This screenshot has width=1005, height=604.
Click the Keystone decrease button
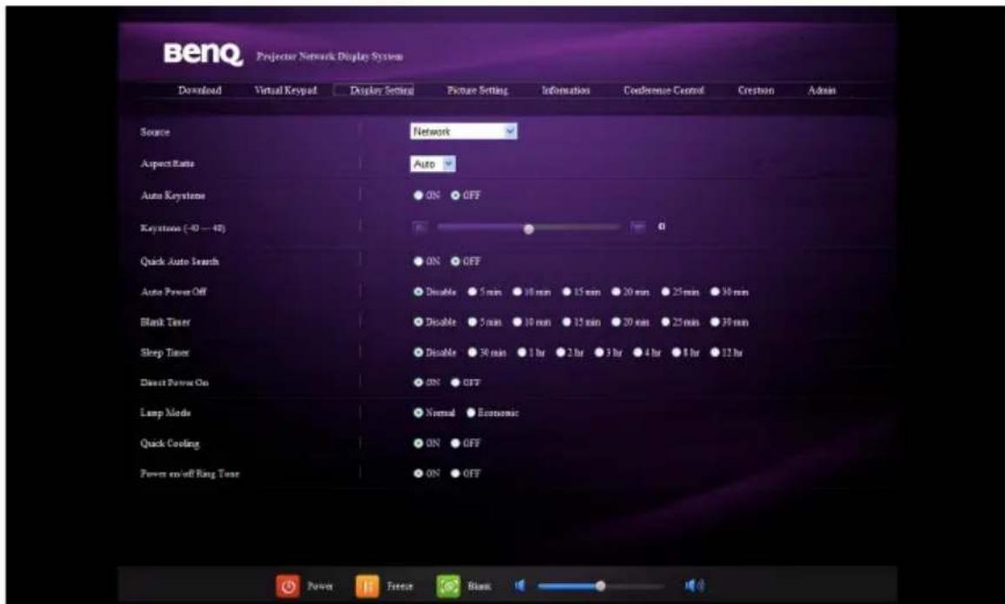pos(420,227)
